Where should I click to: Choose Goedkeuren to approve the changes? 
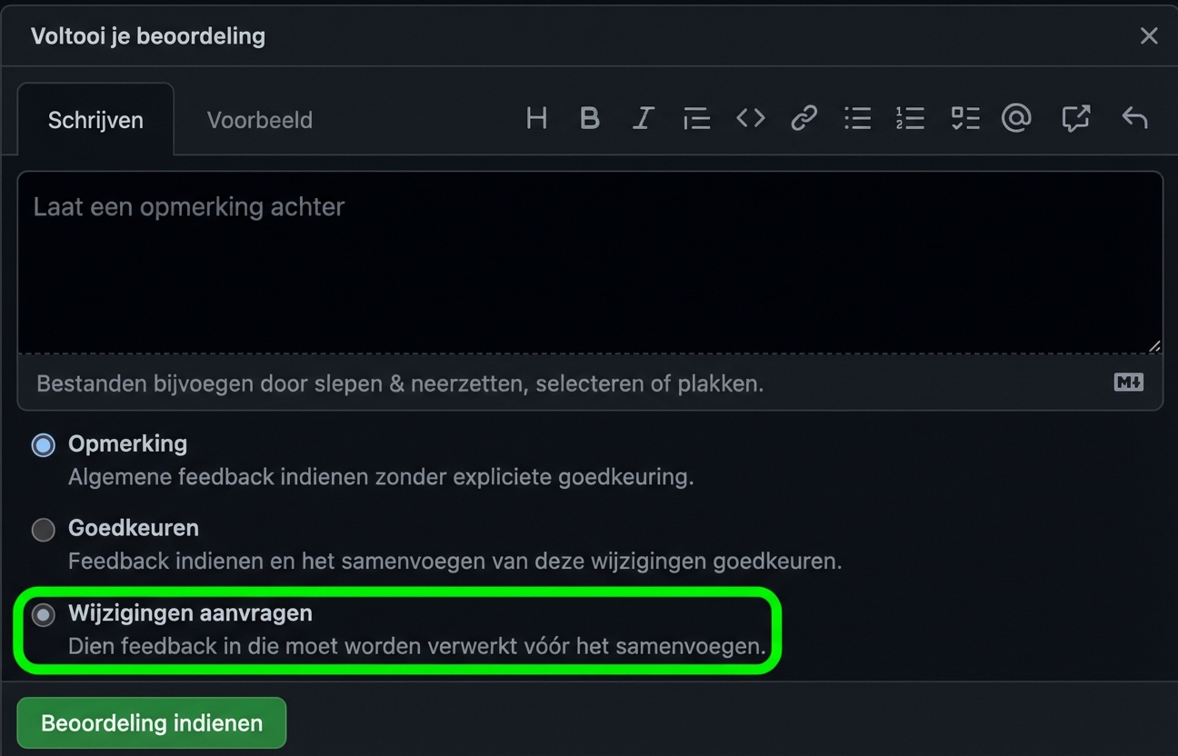point(43,529)
